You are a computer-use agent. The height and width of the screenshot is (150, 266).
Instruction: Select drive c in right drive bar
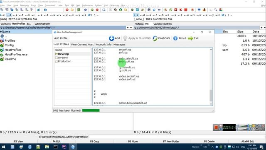(136, 15)
